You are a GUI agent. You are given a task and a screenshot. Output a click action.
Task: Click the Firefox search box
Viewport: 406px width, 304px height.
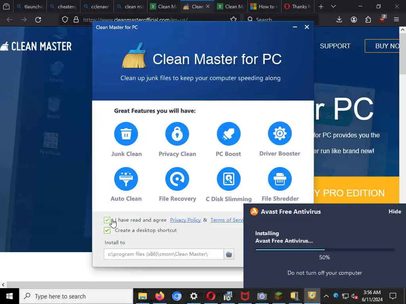[281, 19]
